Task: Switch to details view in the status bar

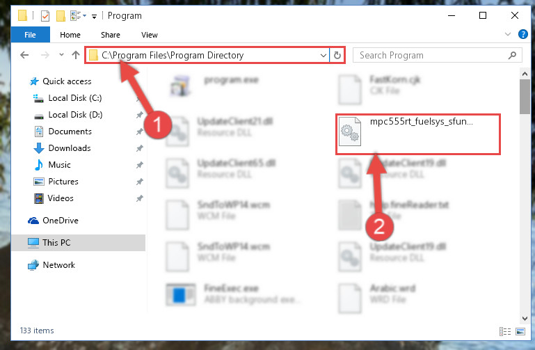Action: [505, 331]
